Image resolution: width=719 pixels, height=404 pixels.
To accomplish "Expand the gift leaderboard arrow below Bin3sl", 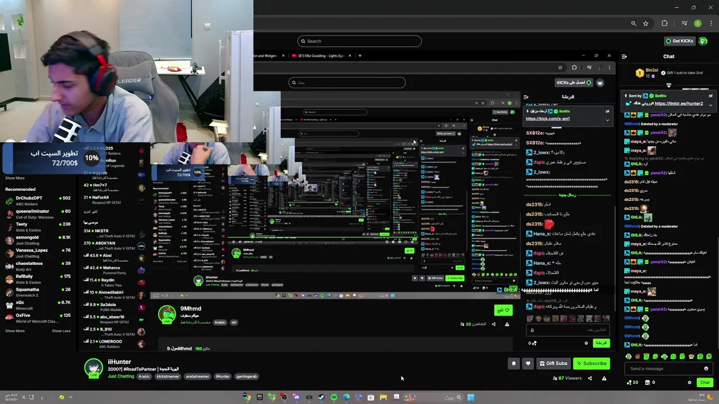I will pyautogui.click(x=668, y=85).
